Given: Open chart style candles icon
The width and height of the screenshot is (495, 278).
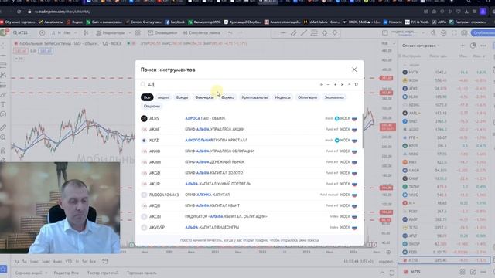Looking at the screenshot, I should tap(86, 32).
